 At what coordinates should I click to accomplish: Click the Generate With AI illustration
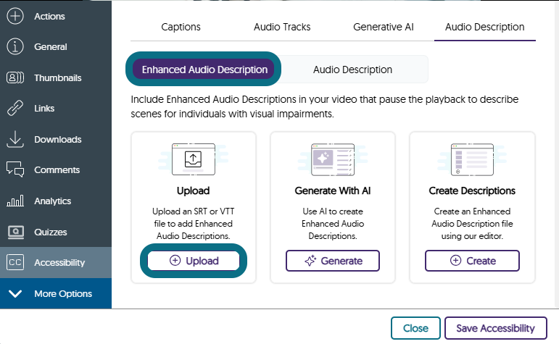[x=333, y=159]
